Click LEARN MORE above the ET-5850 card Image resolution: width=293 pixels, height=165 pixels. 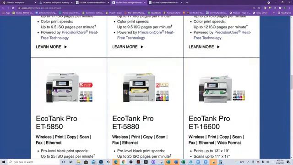pyautogui.click(x=51, y=47)
